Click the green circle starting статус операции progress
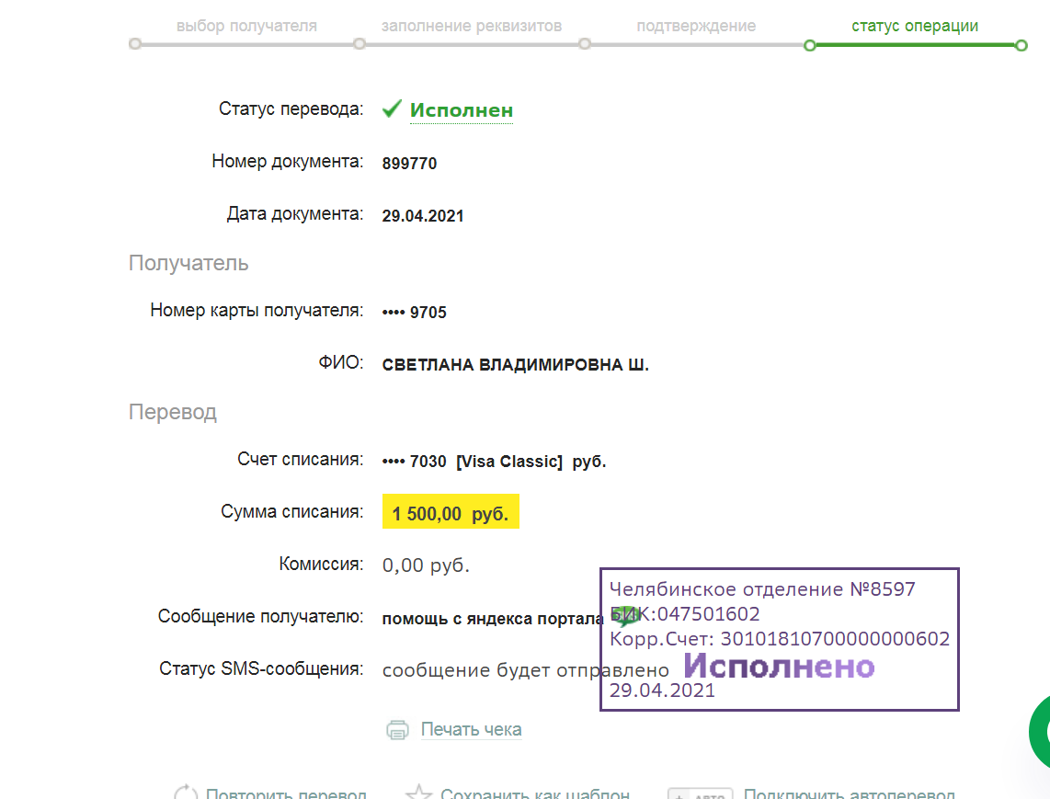This screenshot has height=799, width=1050. coord(810,46)
